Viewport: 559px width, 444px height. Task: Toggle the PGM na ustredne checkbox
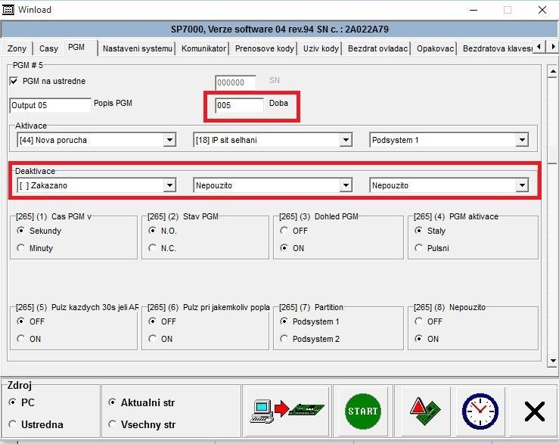[14, 81]
